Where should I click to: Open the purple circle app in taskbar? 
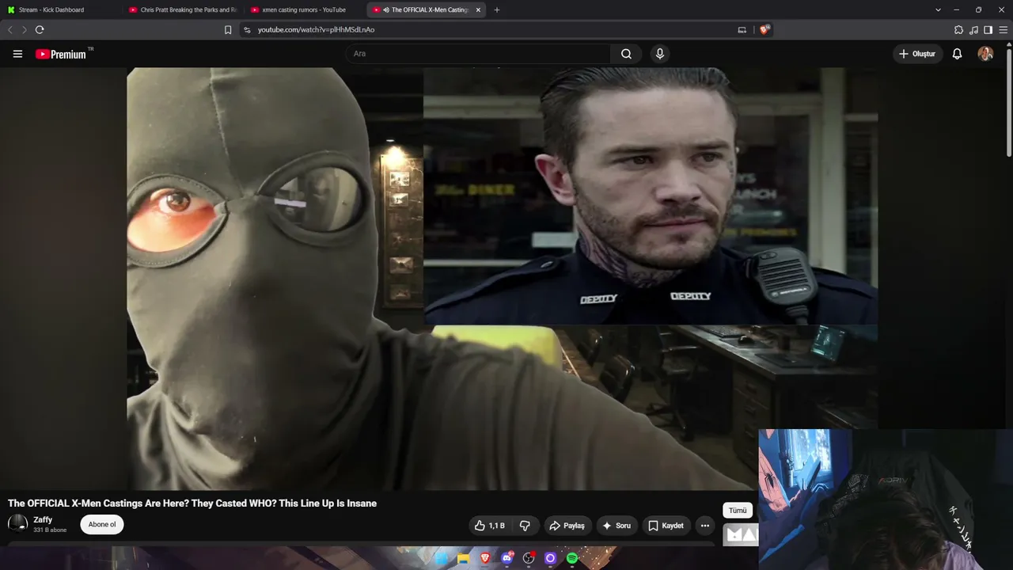coord(551,559)
